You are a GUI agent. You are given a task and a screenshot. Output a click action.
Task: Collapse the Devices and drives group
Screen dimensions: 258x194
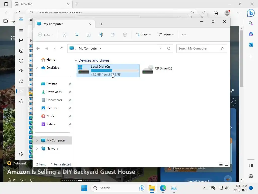coord(76,60)
